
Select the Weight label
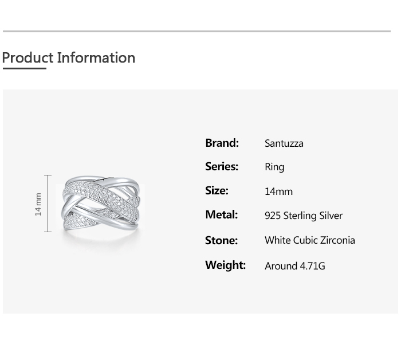tap(225, 265)
